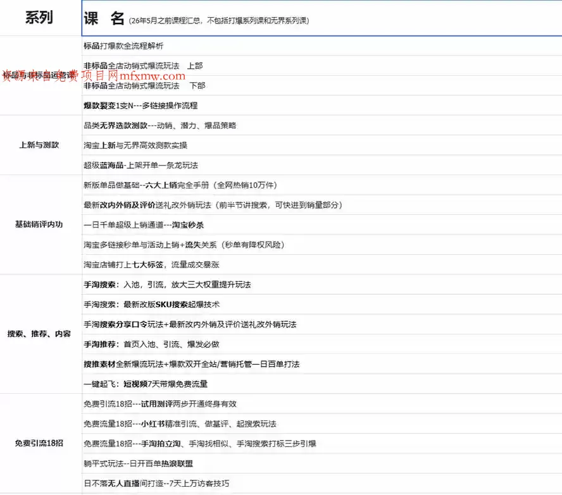Click the 上新与测款 series cell
The image size is (562, 495).
(41, 145)
